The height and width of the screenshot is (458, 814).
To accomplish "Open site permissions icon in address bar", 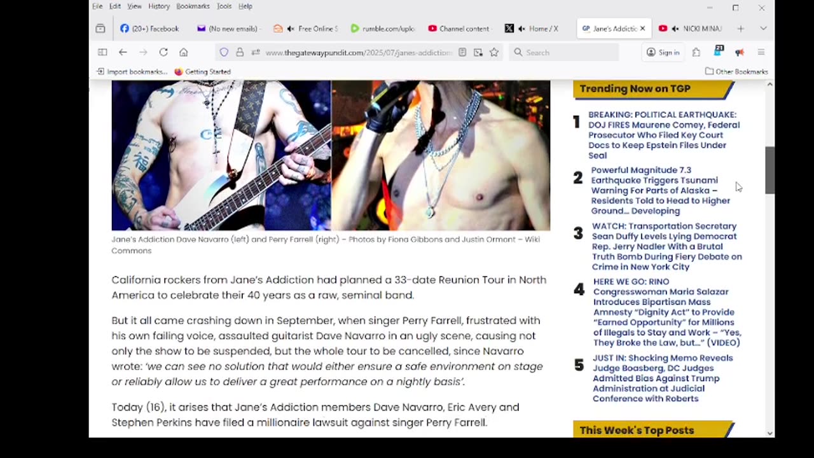I will coord(255,52).
